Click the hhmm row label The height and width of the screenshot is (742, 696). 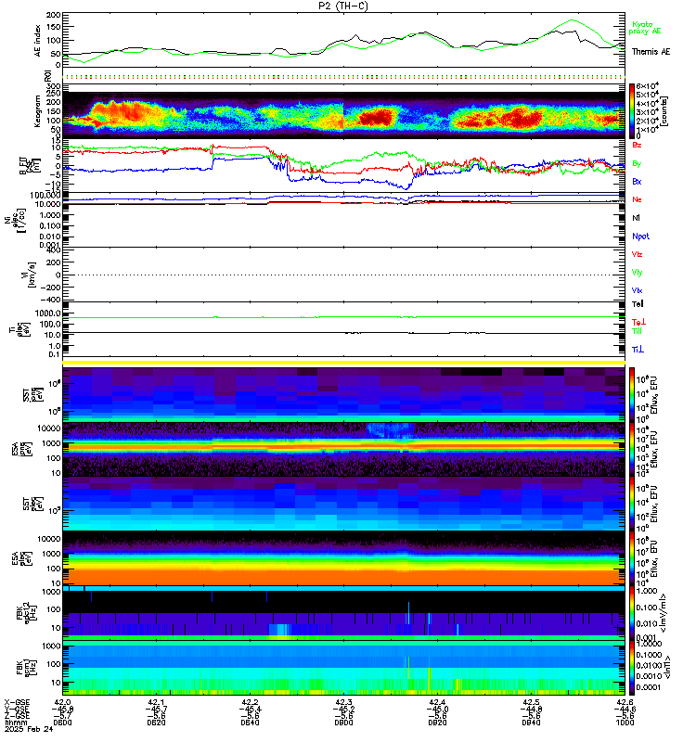[16, 723]
